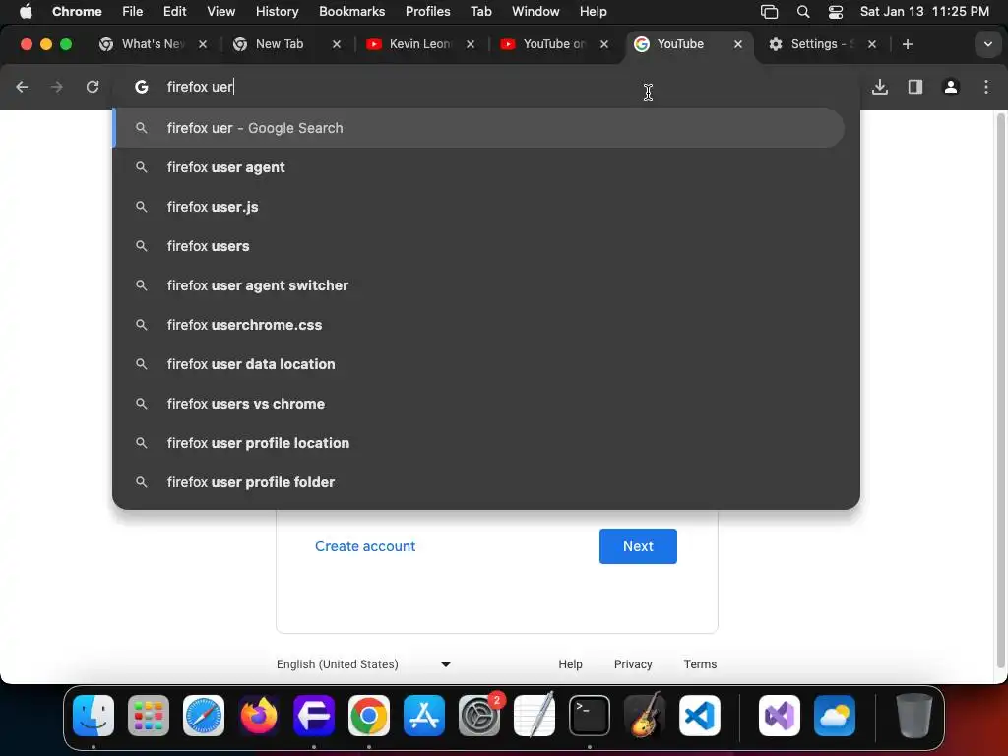Open the Bookmarks menu
The height and width of the screenshot is (756, 1008).
pos(351,12)
